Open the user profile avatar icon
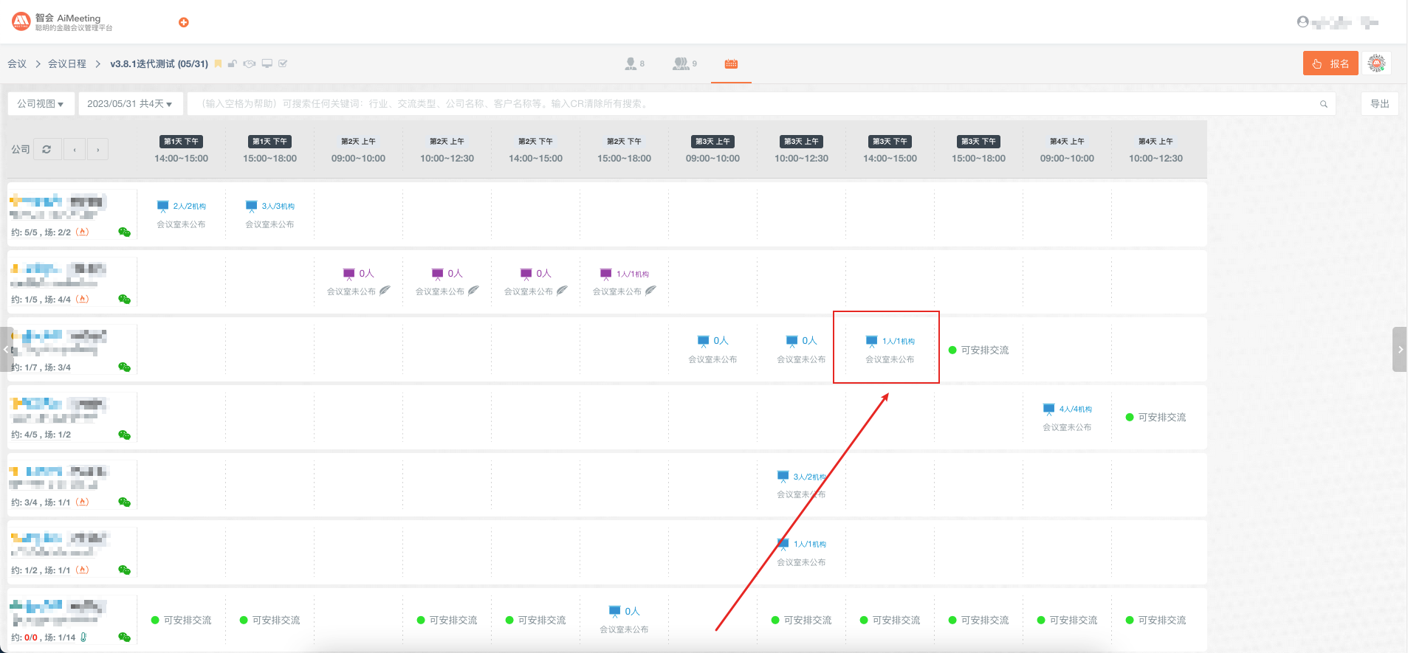1408x653 pixels. (1302, 22)
